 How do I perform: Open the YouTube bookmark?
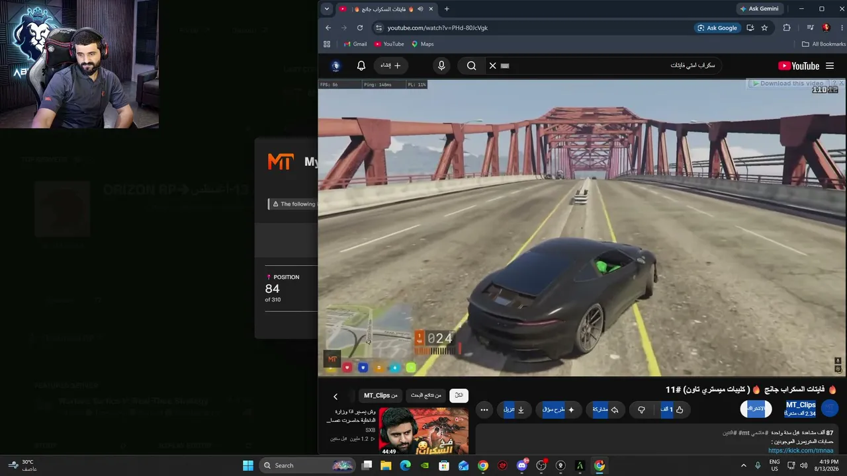point(389,44)
